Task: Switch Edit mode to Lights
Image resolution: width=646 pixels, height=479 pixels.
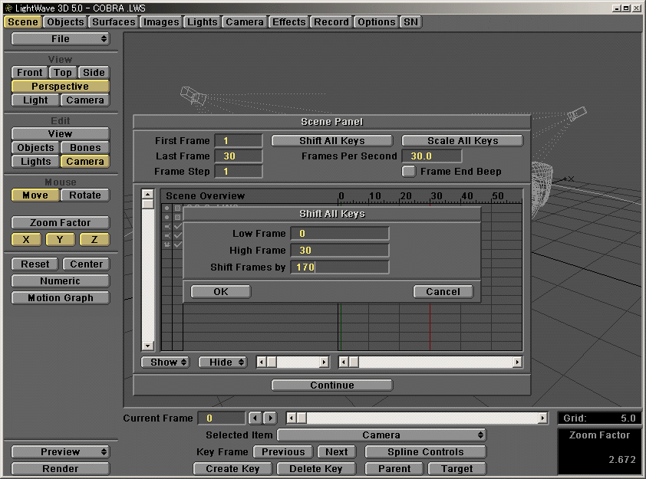Action: click(x=35, y=161)
